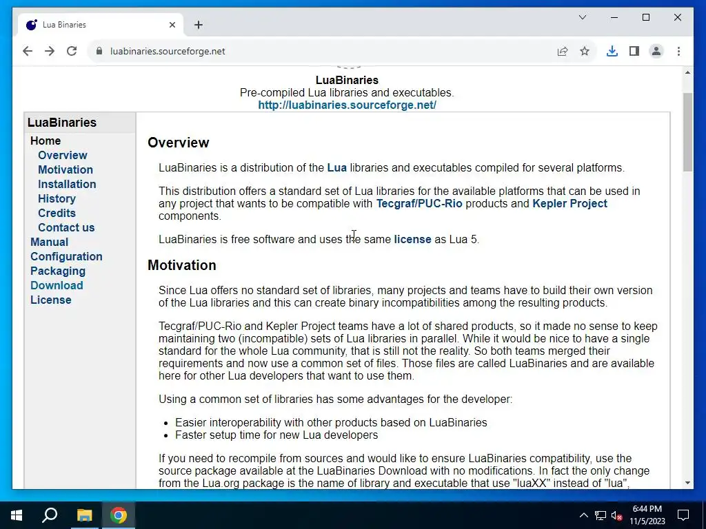The image size is (706, 529).
Task: Open History in the sidebar
Action: [x=57, y=198]
